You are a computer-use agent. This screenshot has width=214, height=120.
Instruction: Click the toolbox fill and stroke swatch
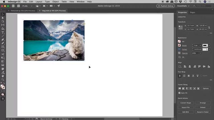(x=3, y=87)
